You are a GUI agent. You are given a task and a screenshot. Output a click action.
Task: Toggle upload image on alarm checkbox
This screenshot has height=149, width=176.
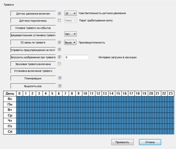point(60,57)
